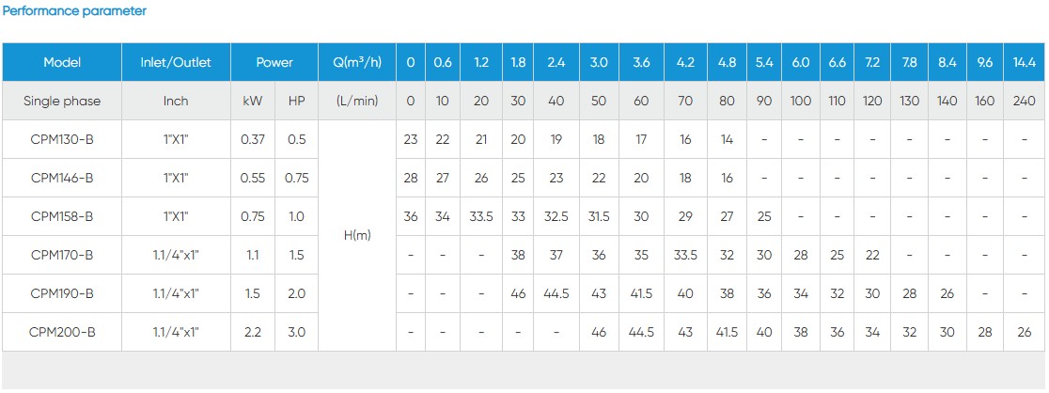Click the Single phase cell
The width and height of the screenshot is (1049, 393).
click(x=62, y=101)
